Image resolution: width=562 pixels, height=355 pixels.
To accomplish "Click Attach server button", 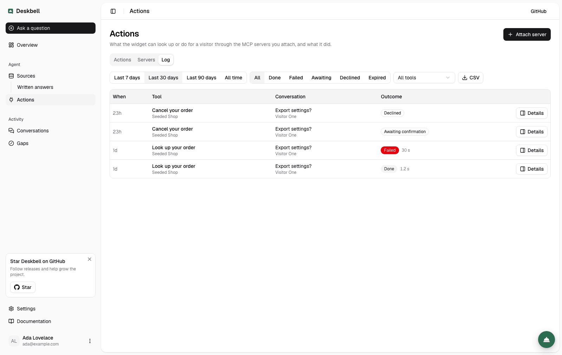I will [527, 34].
